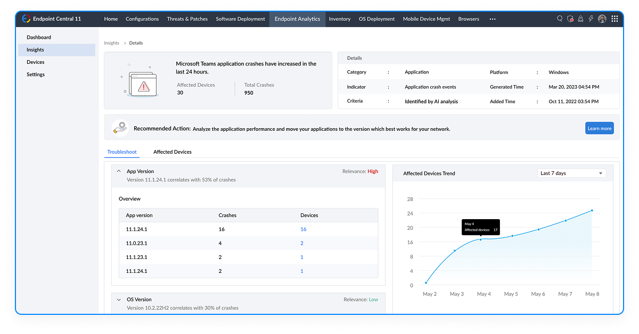Click the App version column header
This screenshot has height=334, width=639.
139,215
